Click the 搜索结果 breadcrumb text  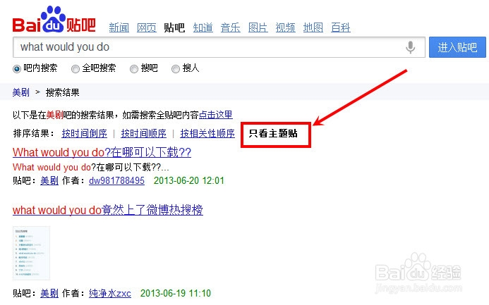pos(62,92)
